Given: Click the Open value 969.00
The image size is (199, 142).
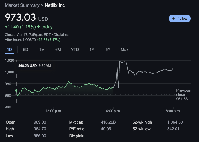Looking at the screenshot, I should point(40,122).
